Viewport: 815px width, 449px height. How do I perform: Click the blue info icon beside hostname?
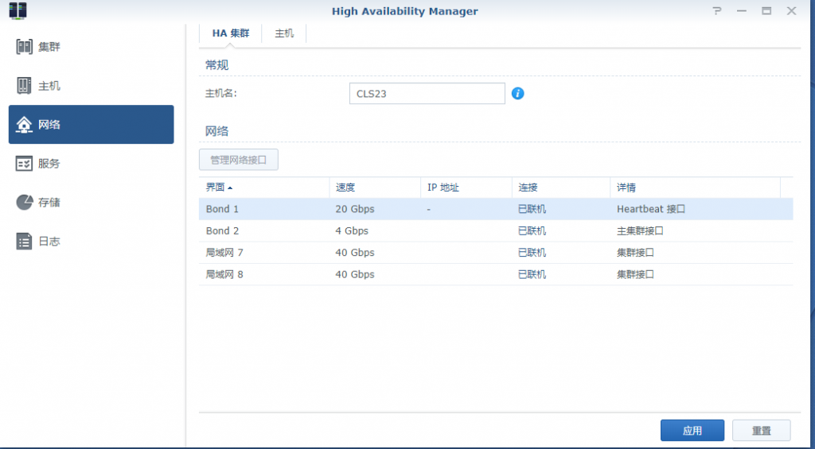[517, 94]
